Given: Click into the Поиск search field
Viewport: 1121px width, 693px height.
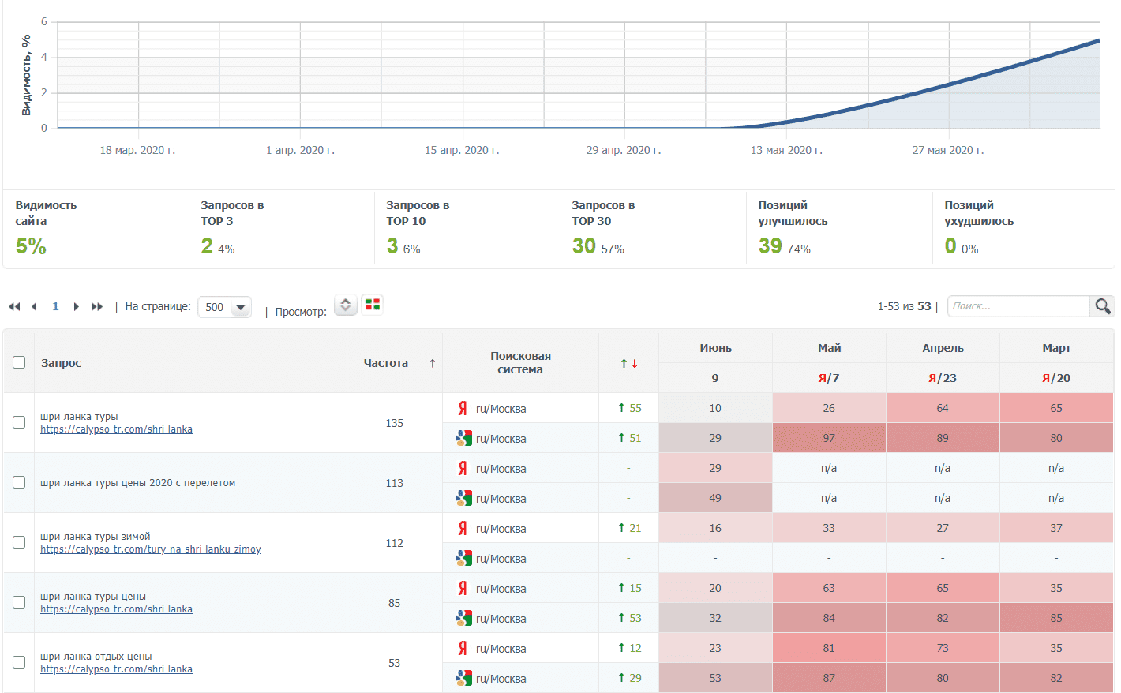Looking at the screenshot, I should pyautogui.click(x=1018, y=306).
